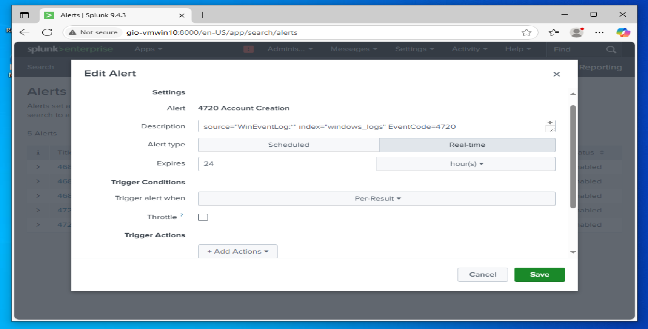The height and width of the screenshot is (329, 648).
Task: Open the favorites list icon
Action: 554,32
